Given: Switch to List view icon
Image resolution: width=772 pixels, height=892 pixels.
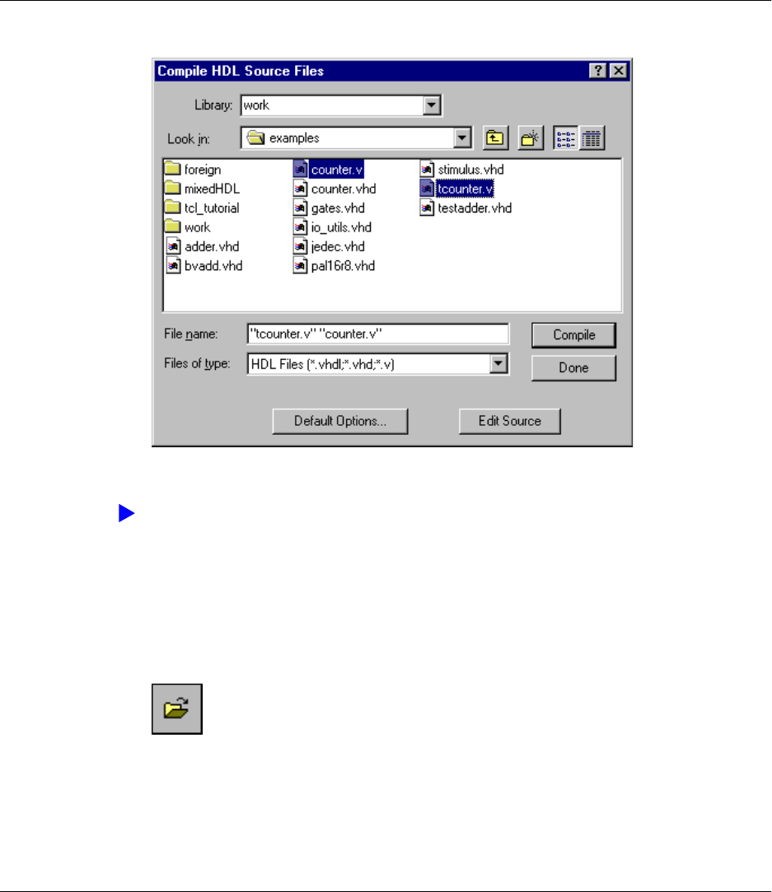Looking at the screenshot, I should tap(565, 138).
